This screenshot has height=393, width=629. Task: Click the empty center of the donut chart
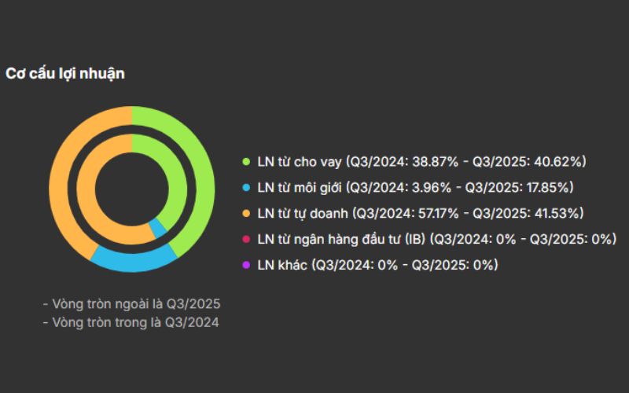(132, 189)
